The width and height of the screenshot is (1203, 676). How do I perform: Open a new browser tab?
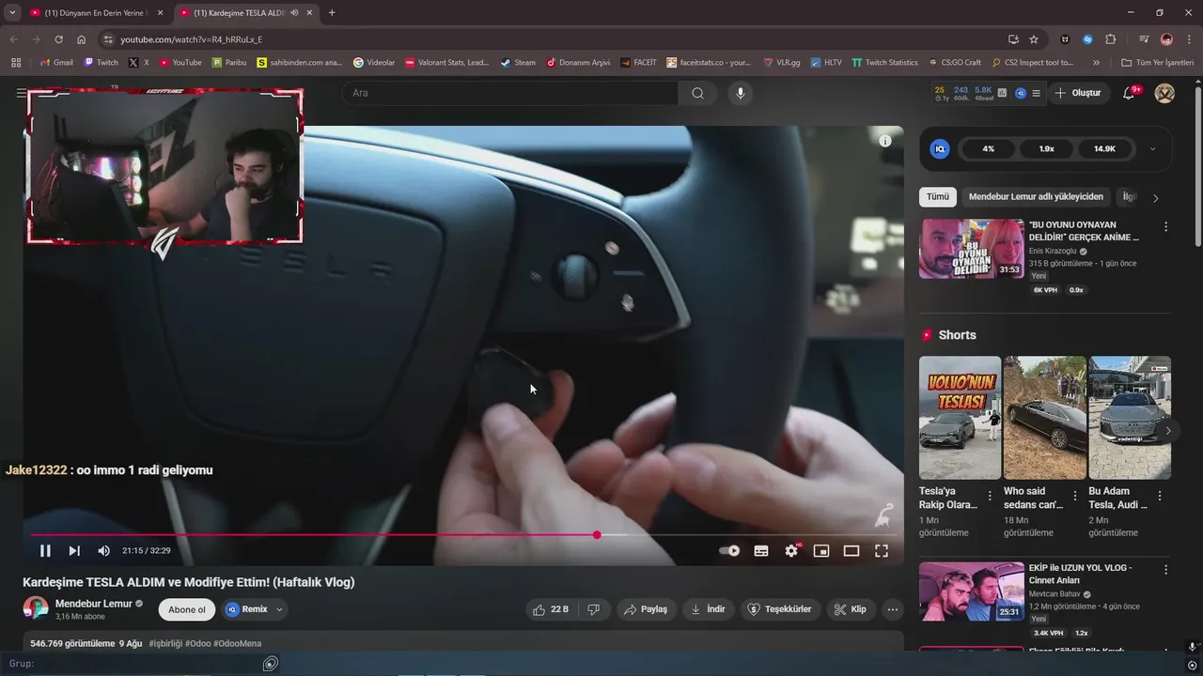point(332,13)
